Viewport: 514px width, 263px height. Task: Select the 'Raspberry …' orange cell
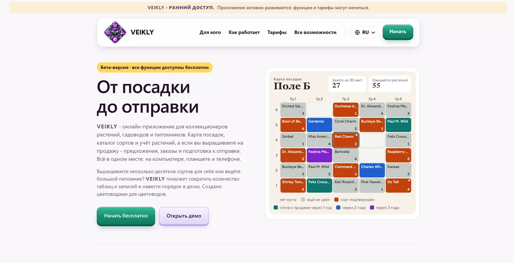pos(398,155)
